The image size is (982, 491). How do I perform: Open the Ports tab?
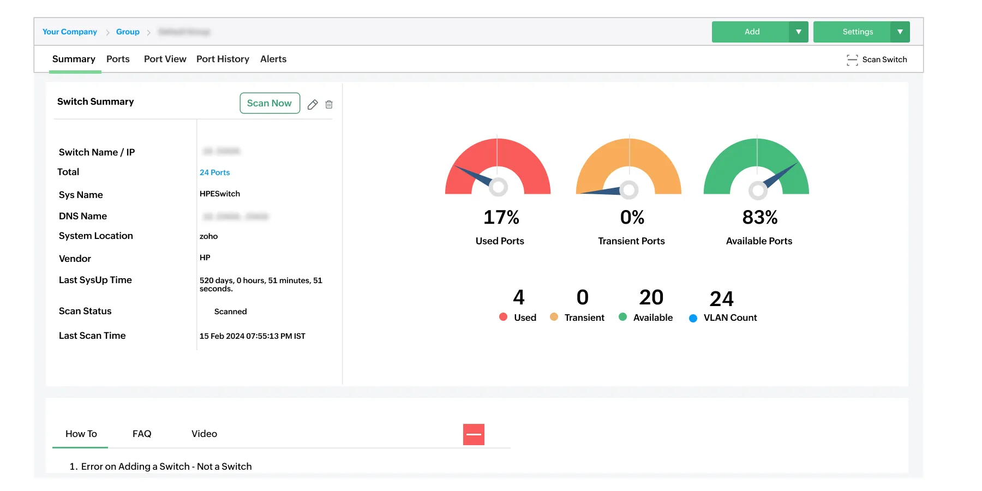point(118,59)
